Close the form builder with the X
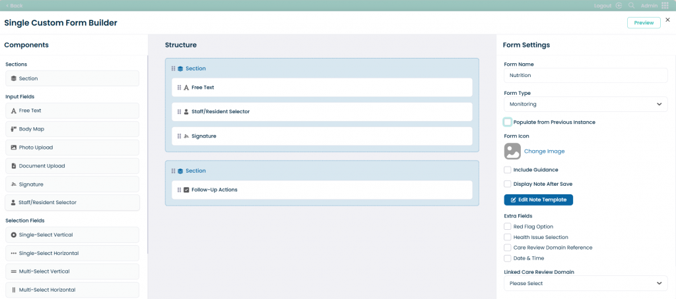 click(668, 20)
